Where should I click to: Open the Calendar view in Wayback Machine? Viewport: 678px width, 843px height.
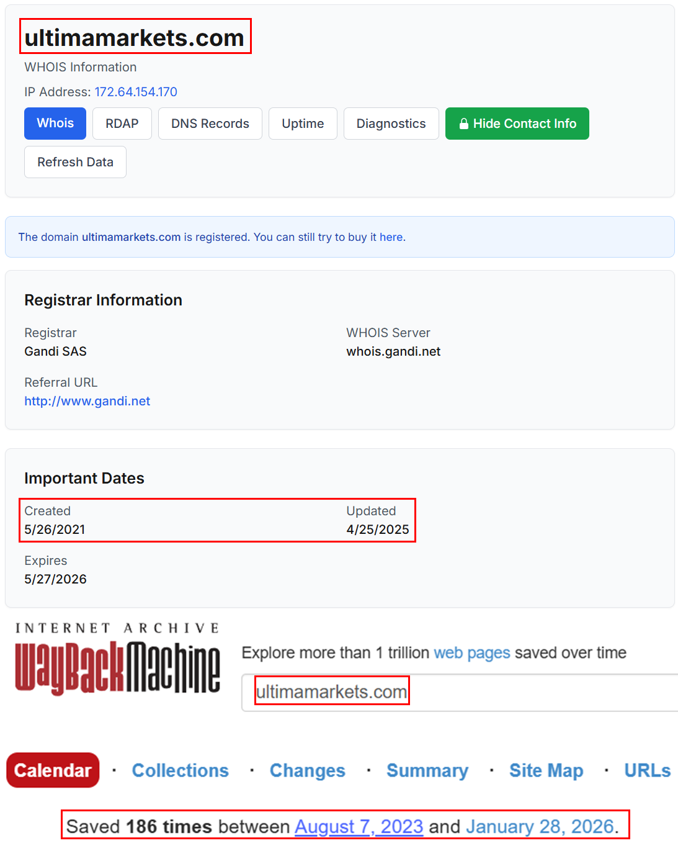53,770
